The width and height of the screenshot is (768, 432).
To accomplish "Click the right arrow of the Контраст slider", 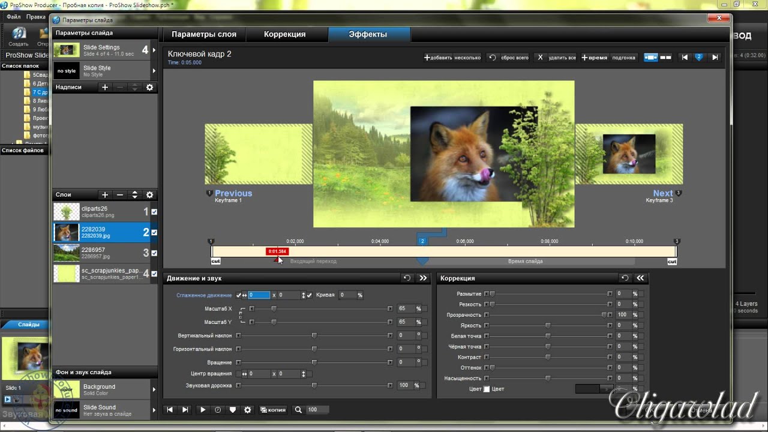I will point(610,358).
